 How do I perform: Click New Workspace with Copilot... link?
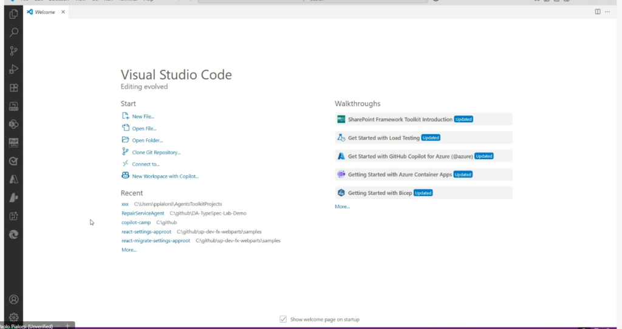[165, 177]
